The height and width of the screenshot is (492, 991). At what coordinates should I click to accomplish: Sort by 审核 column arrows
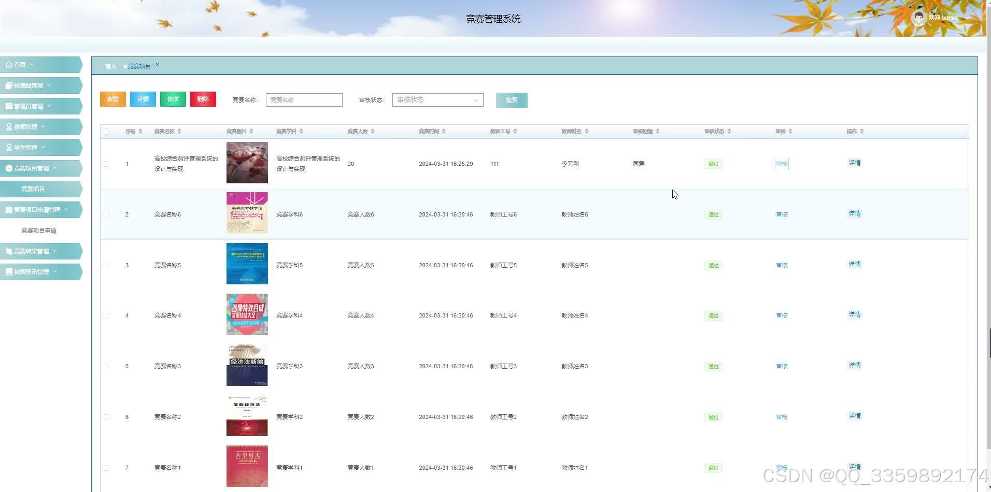pos(790,132)
